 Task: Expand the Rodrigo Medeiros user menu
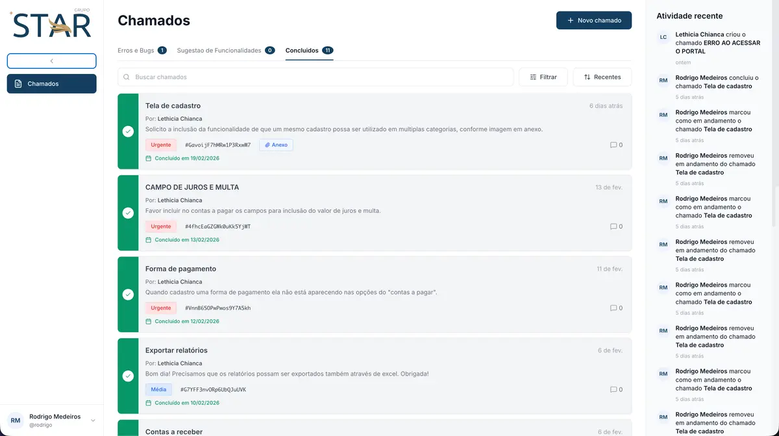point(93,420)
